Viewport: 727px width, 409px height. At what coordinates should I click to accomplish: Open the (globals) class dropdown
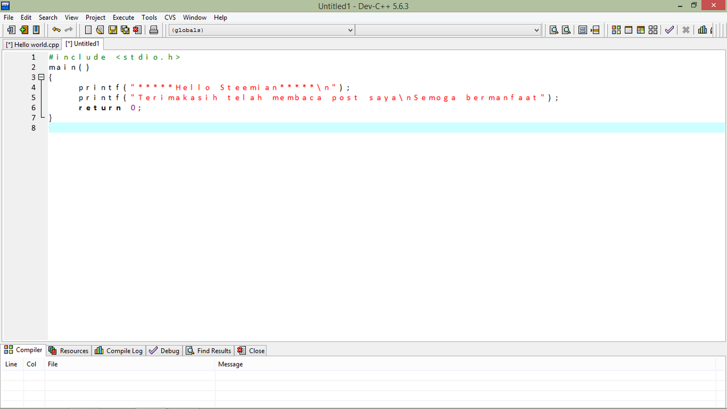[x=262, y=30]
